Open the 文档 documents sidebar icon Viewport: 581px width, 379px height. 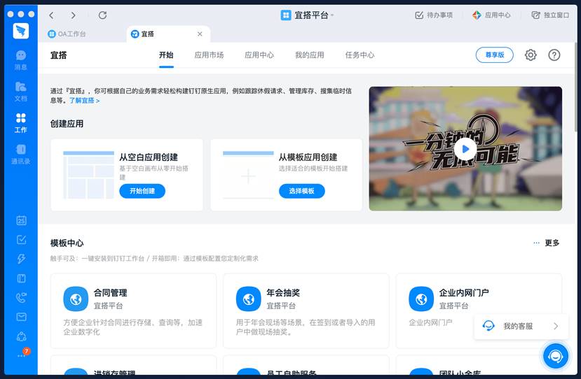(x=21, y=91)
